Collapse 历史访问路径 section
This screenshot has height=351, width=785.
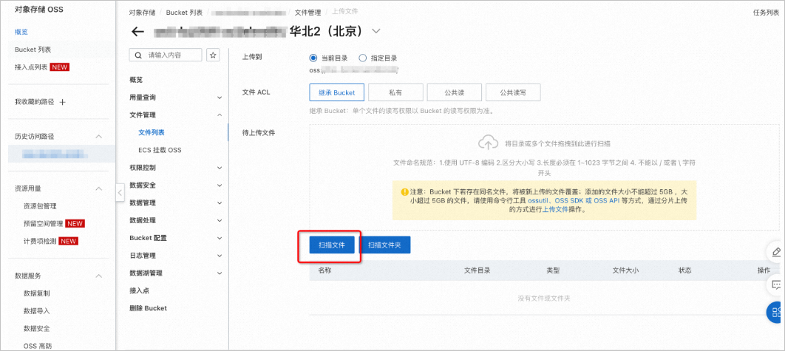(x=98, y=136)
